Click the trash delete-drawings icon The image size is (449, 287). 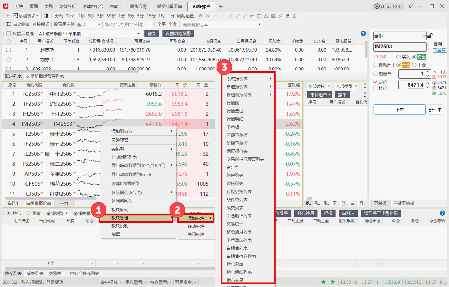tap(295, 16)
